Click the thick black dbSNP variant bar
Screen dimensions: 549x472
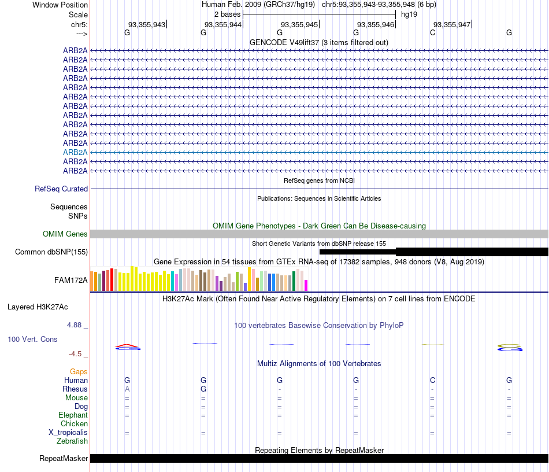472,252
